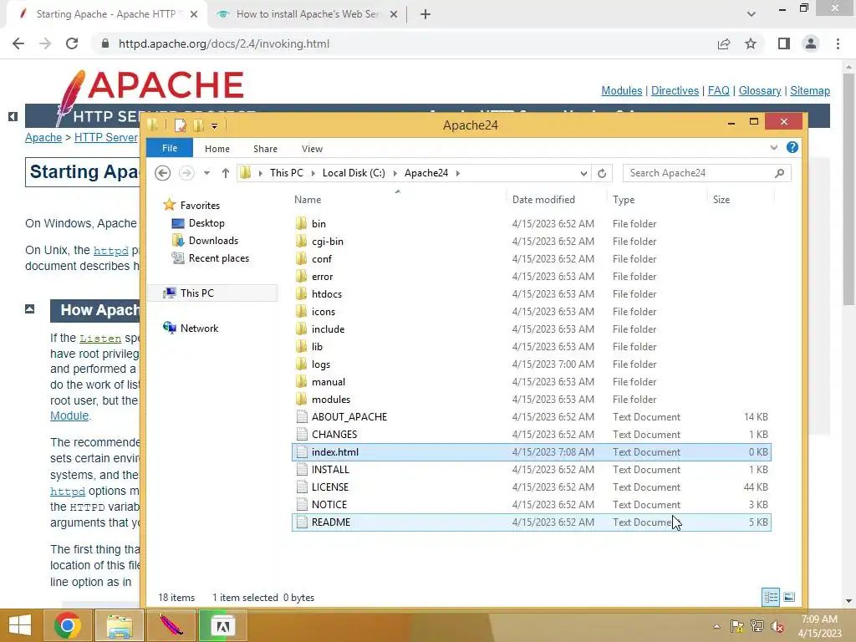Refresh the Apache24 folder view
Screen dimensions: 856x642
pos(602,173)
